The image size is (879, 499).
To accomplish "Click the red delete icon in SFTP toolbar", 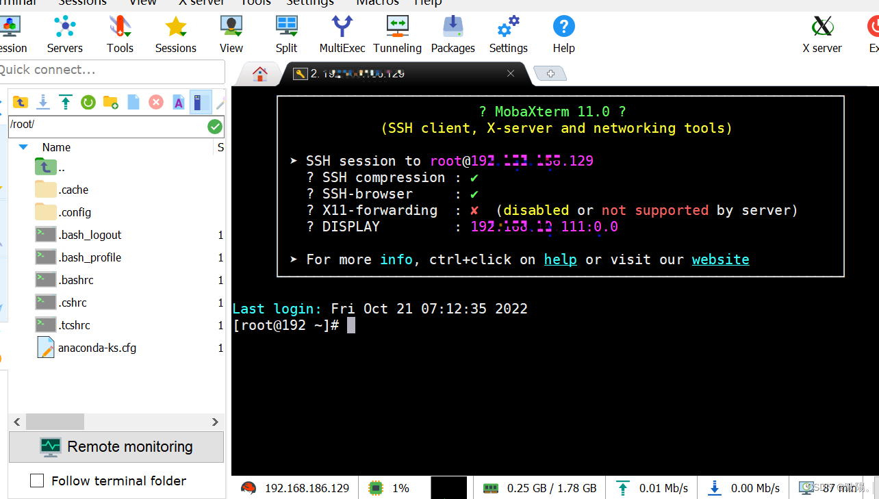I will tap(156, 102).
